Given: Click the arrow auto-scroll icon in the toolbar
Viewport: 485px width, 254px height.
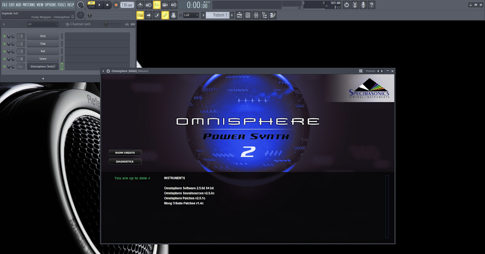Looking at the screenshot, I should (x=149, y=15).
